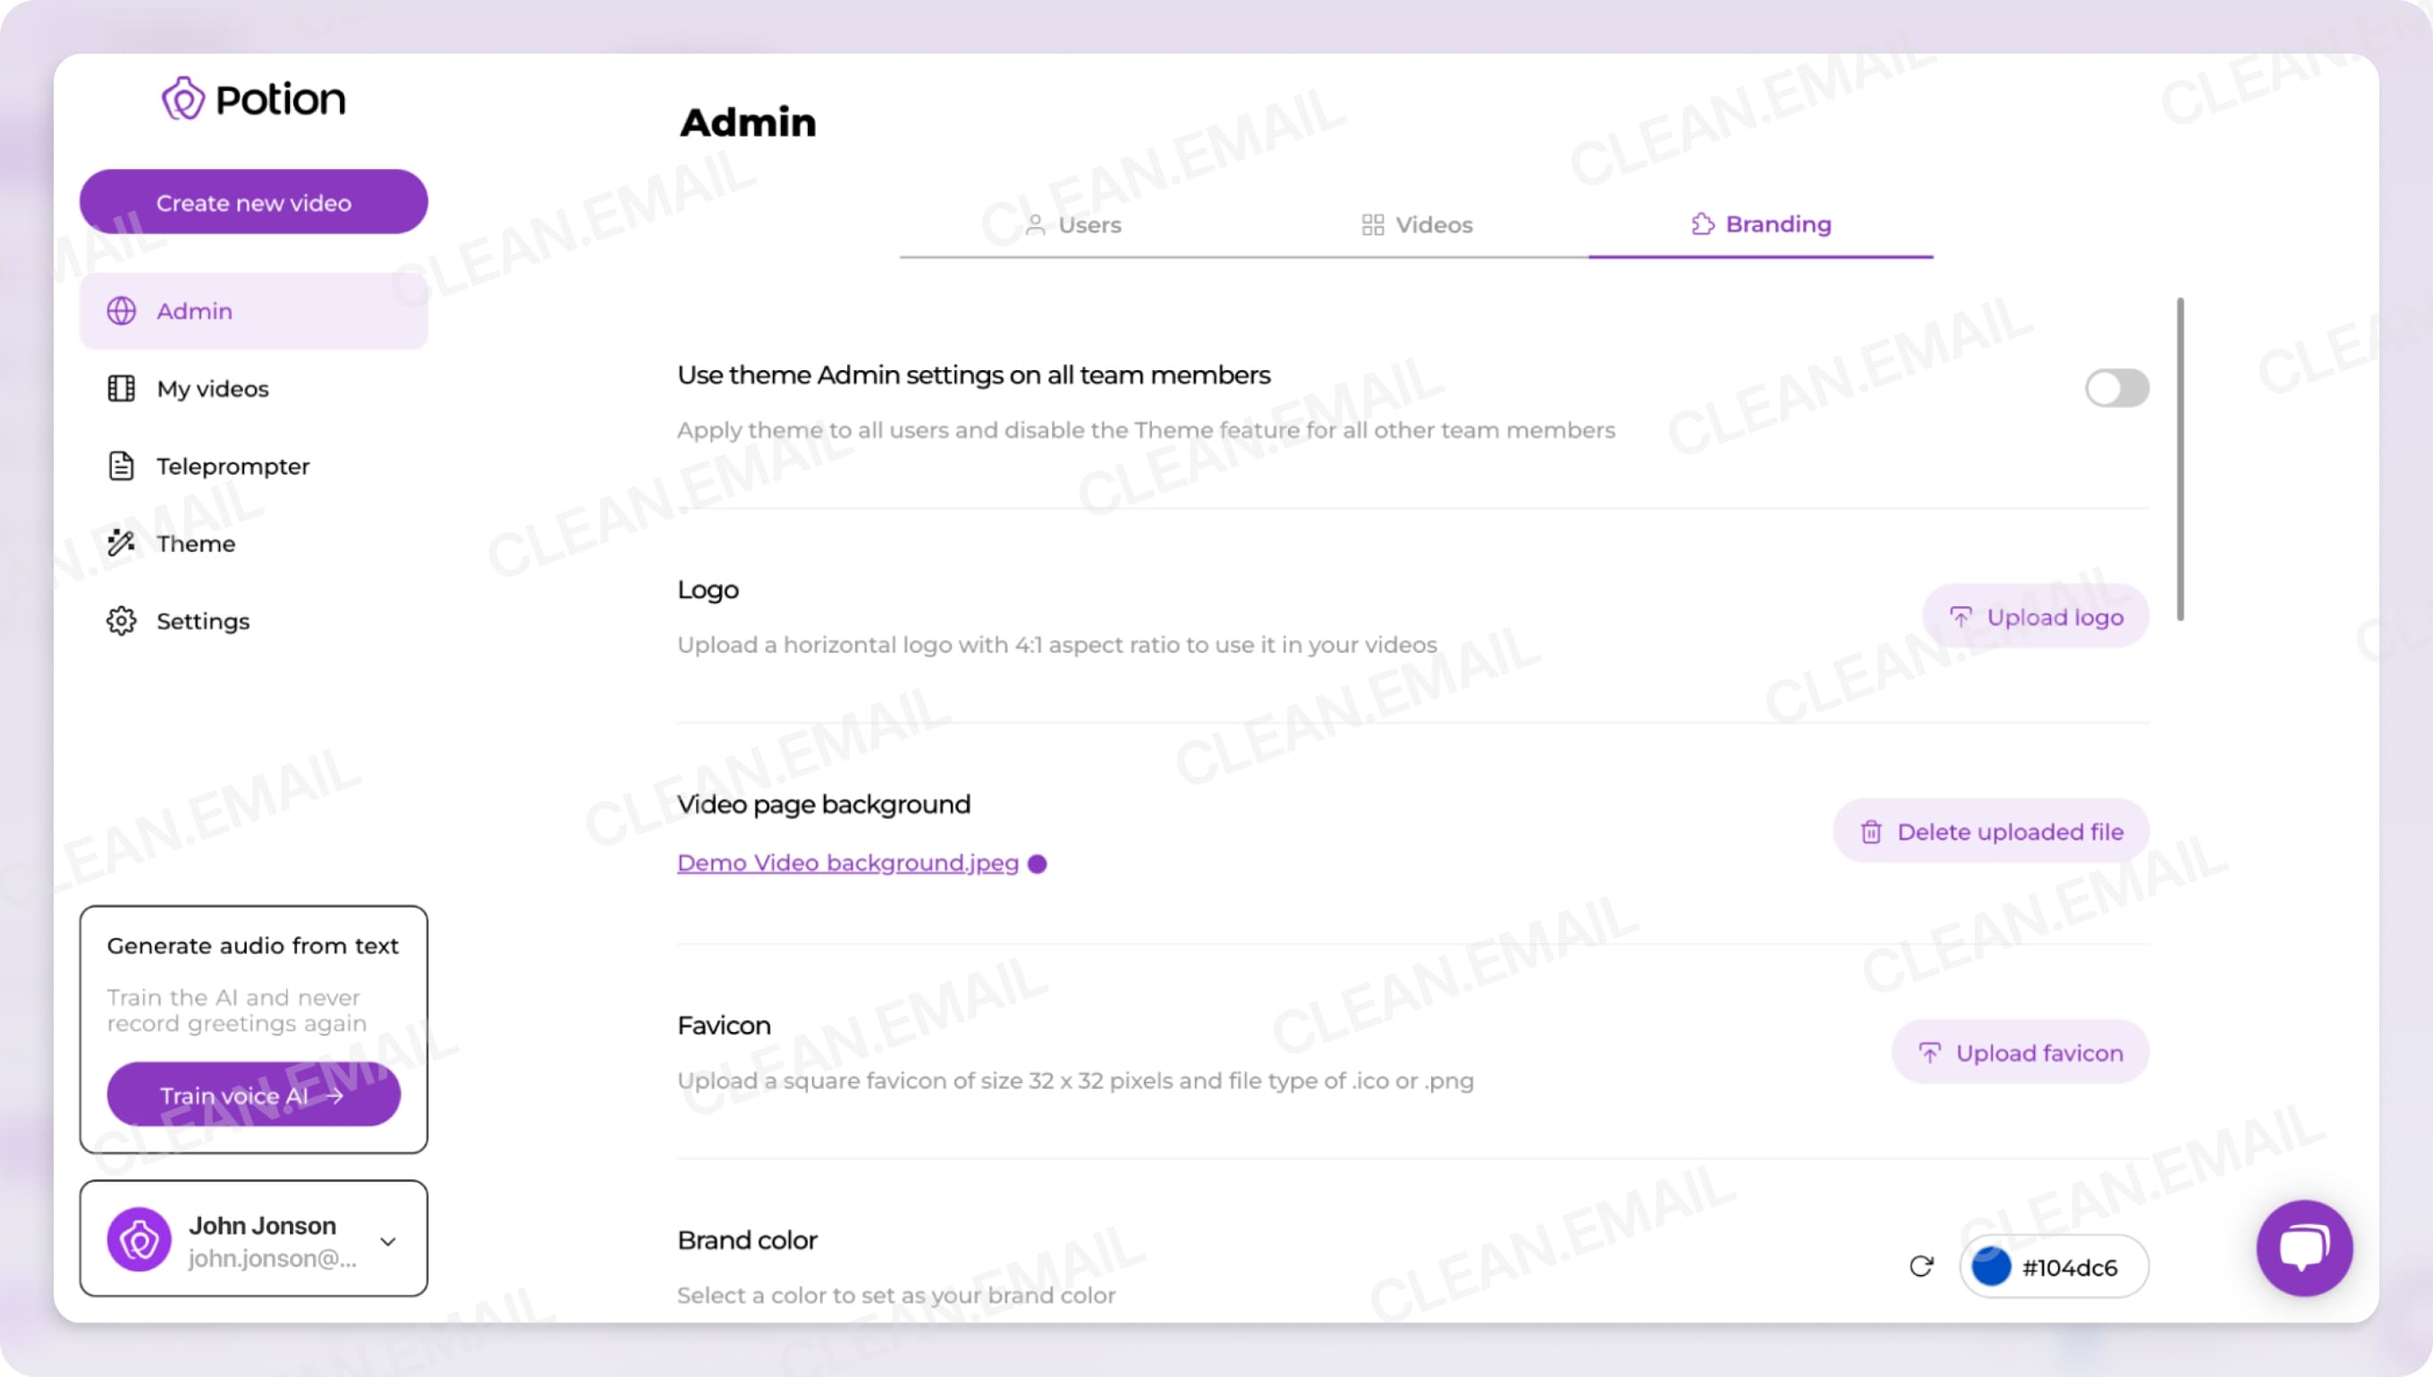Click the refresh icon next to brand color
Viewport: 2433px width, 1377px height.
(x=1923, y=1266)
